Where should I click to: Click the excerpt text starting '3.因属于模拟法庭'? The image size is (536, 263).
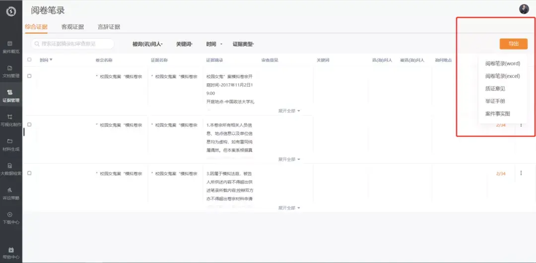(230, 186)
